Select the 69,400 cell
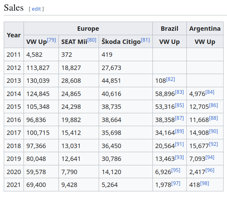The image size is (227, 197). 41,184
